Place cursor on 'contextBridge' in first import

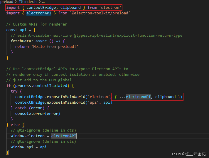click(x=41, y=7)
